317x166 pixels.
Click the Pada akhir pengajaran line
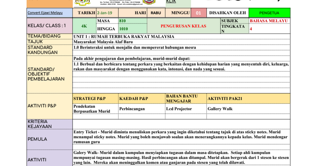[x=132, y=58]
